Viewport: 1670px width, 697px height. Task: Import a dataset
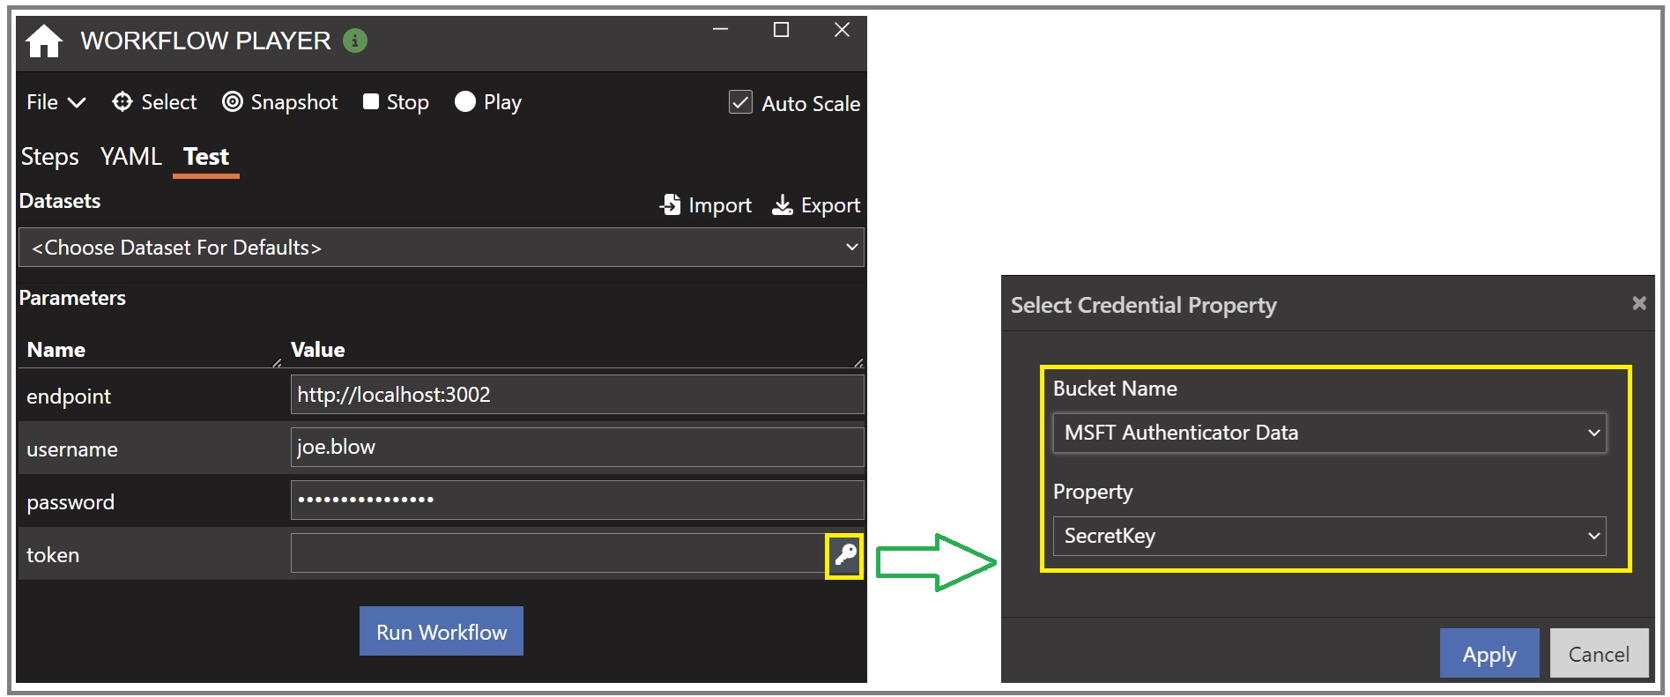(x=705, y=205)
